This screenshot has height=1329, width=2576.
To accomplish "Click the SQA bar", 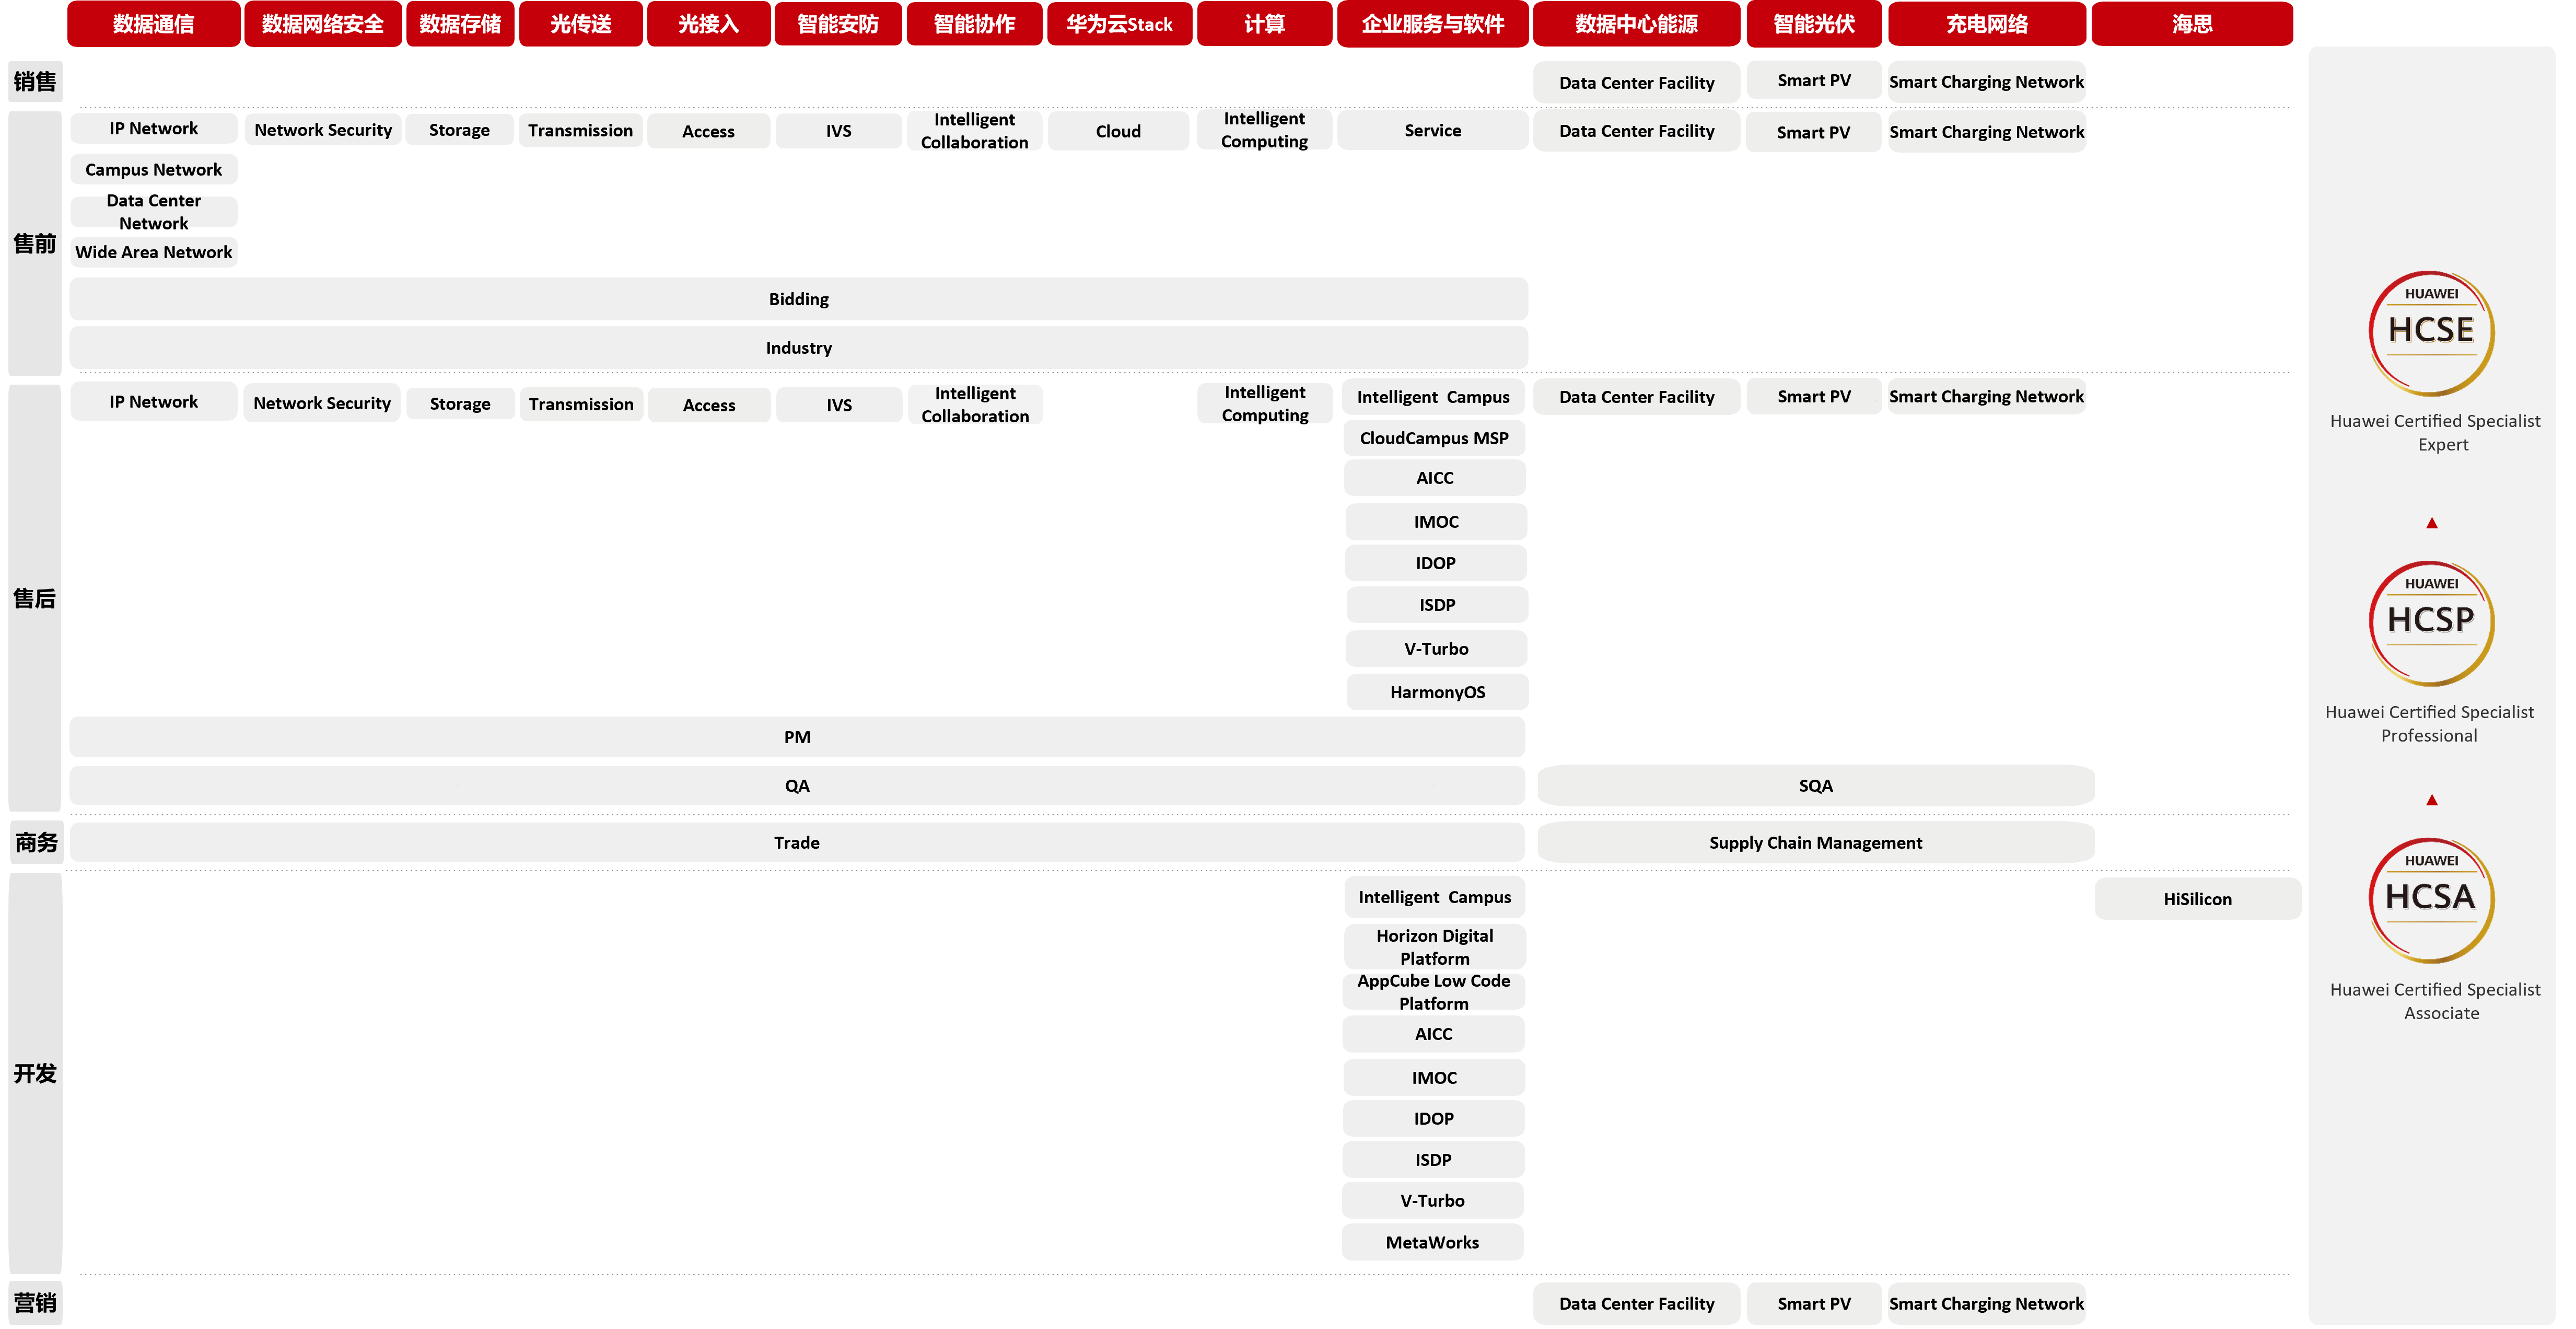I will point(1815,785).
